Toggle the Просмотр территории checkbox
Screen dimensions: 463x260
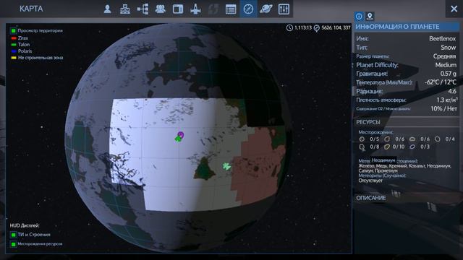coord(13,30)
